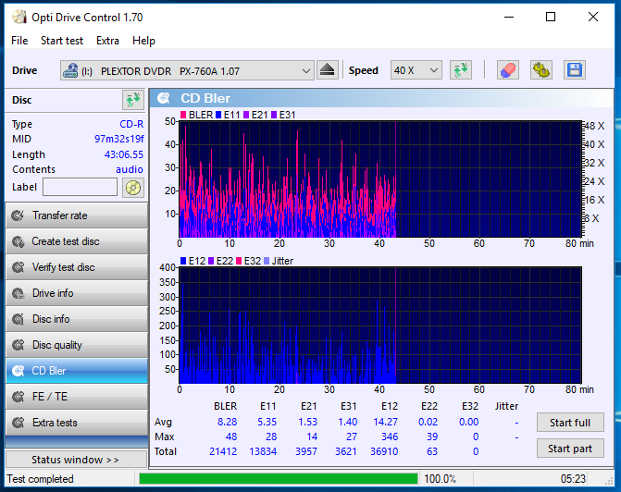
Task: Click inside the disc Label input field
Action: coord(80,187)
